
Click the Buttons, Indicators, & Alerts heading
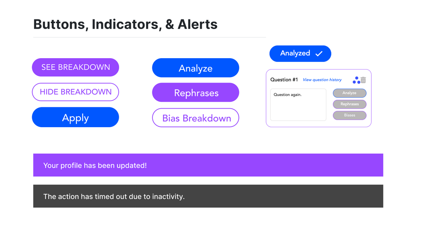125,24
